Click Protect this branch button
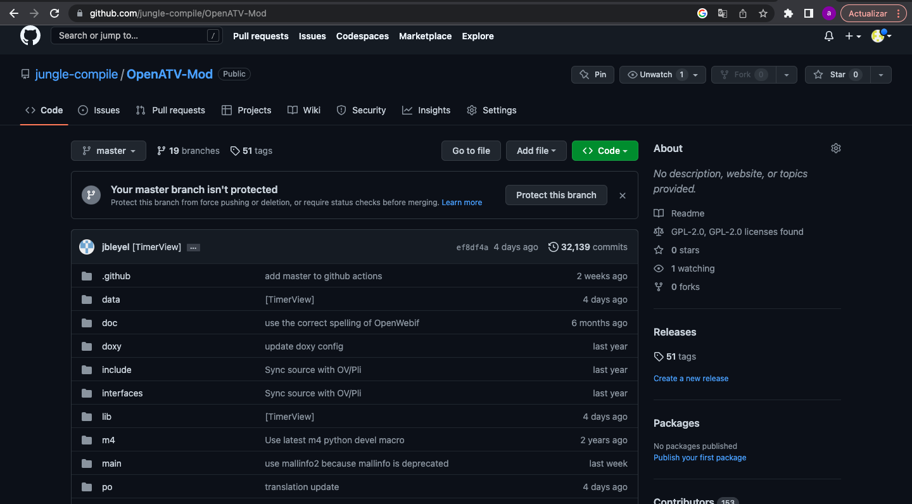Viewport: 912px width, 504px height. tap(555, 195)
